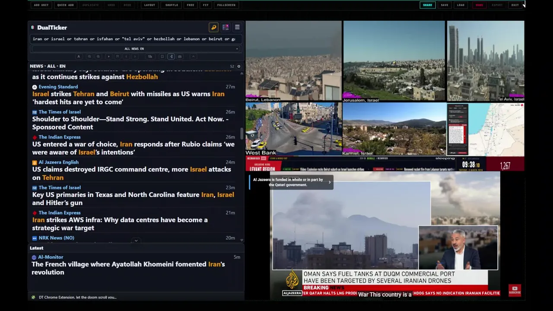Click the SHUFFLE option
The image size is (553, 311).
pyautogui.click(x=172, y=5)
